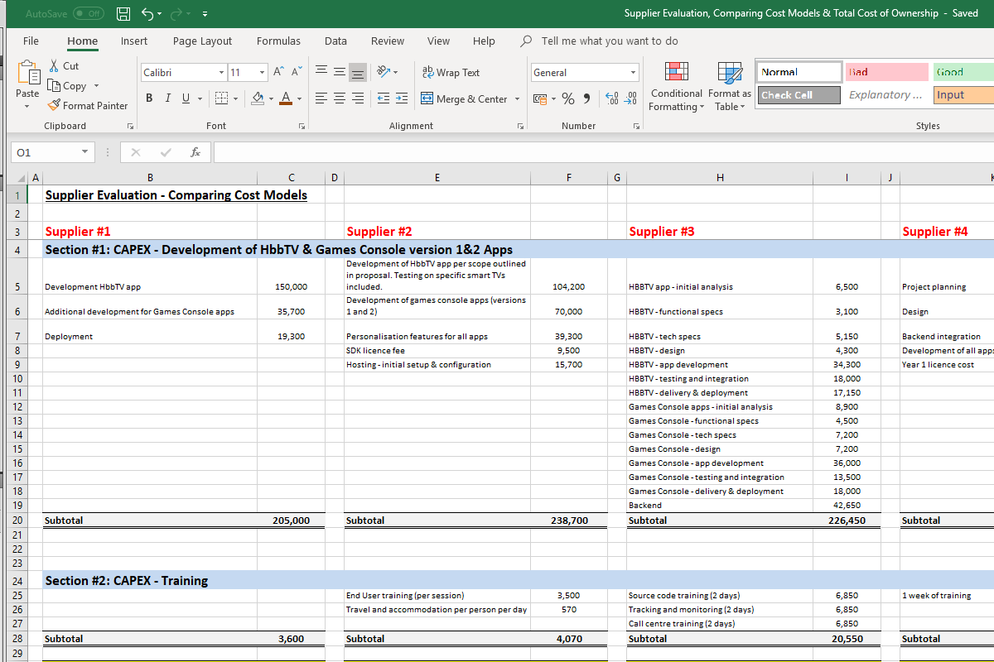The height and width of the screenshot is (662, 994).
Task: Open the Formulas tab
Action: (278, 41)
